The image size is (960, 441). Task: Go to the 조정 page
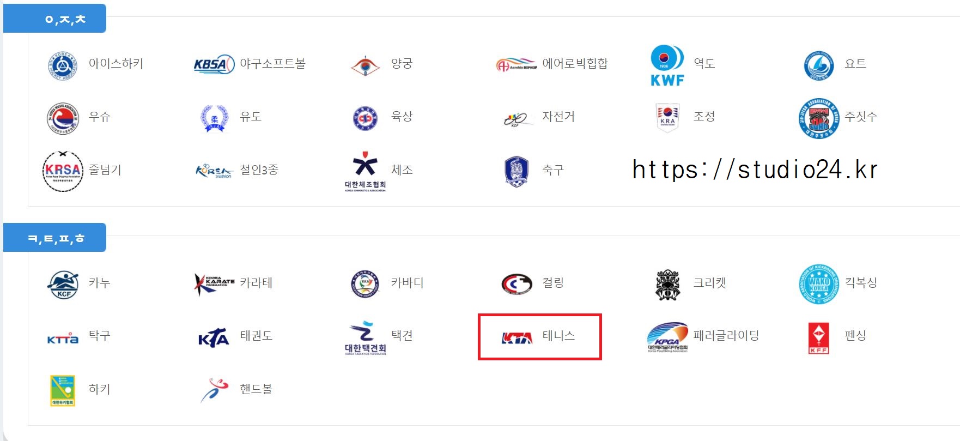click(x=704, y=117)
